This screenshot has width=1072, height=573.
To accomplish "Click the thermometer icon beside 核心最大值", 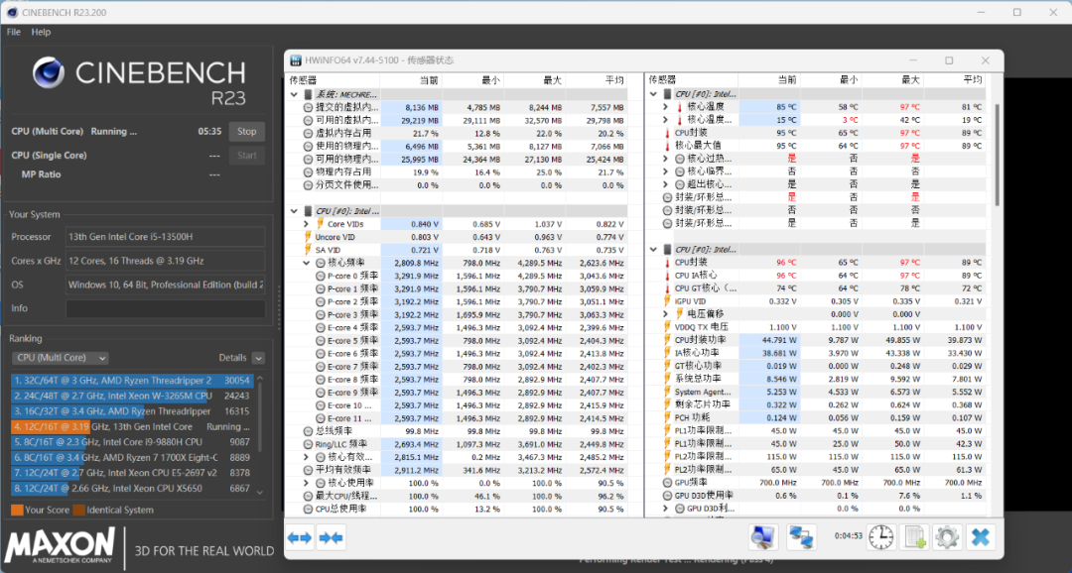I will pos(667,146).
